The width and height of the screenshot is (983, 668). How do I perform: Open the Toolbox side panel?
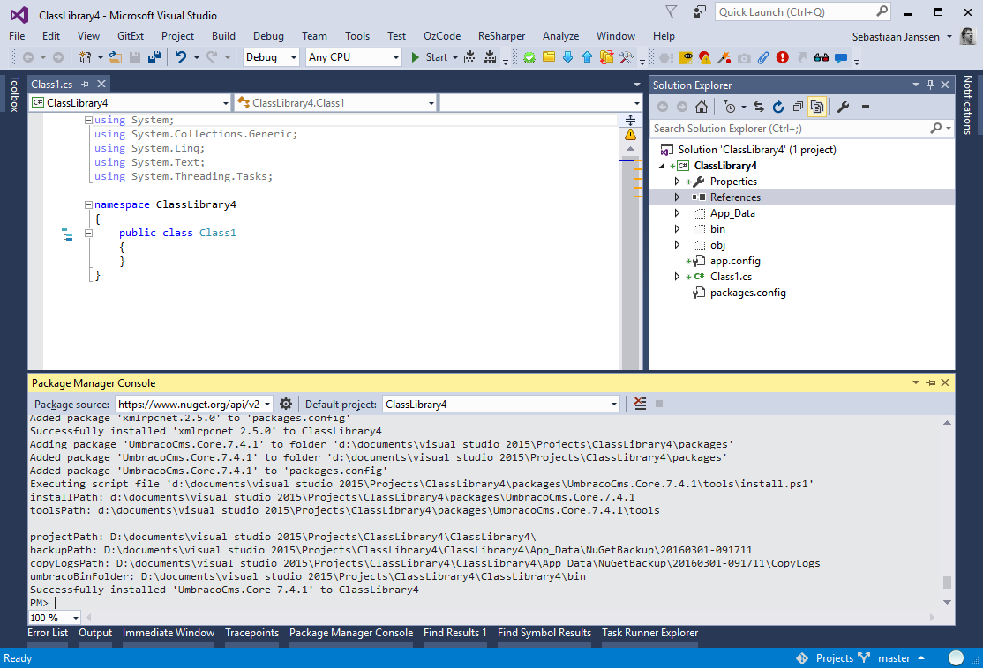click(14, 93)
